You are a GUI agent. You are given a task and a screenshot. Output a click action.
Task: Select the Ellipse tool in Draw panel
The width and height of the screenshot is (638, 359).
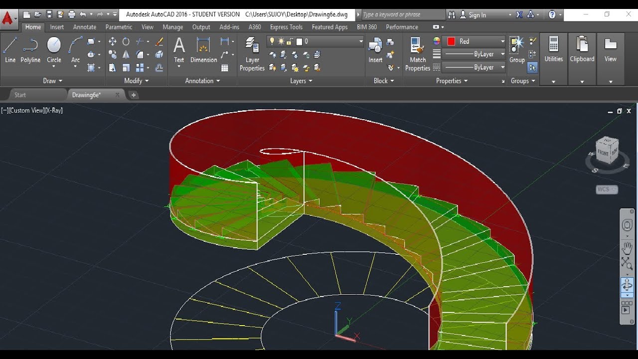click(x=91, y=55)
